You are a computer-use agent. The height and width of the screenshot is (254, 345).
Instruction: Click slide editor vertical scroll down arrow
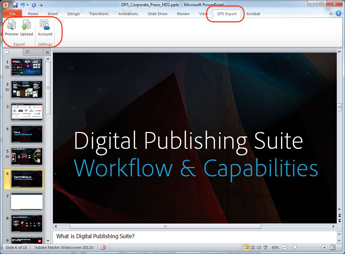(339, 209)
